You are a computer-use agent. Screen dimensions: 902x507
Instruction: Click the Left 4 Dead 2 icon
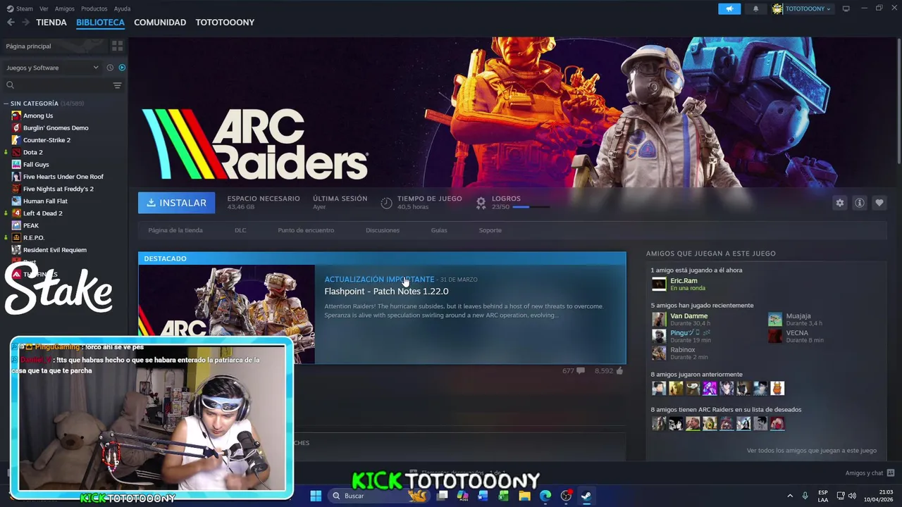[x=16, y=213]
